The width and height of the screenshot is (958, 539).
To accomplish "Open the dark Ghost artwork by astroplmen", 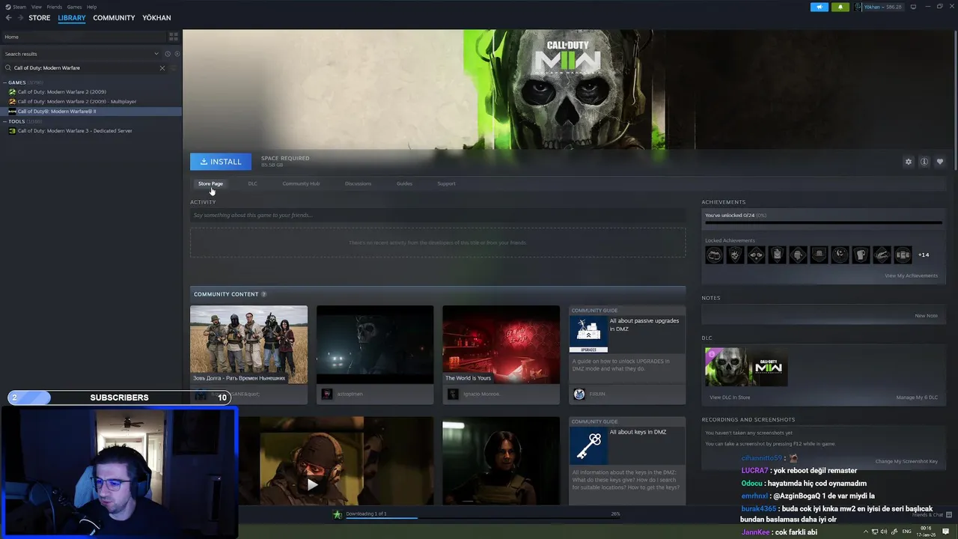I will pos(375,344).
